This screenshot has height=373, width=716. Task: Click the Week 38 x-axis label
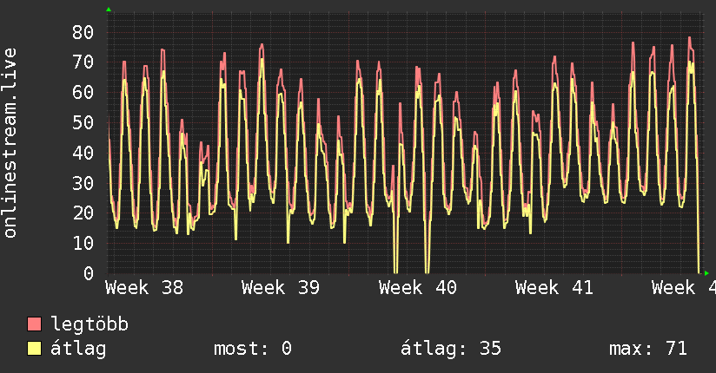[144, 288]
